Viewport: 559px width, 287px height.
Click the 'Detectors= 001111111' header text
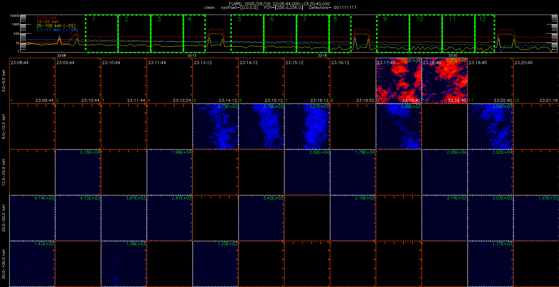click(x=333, y=8)
